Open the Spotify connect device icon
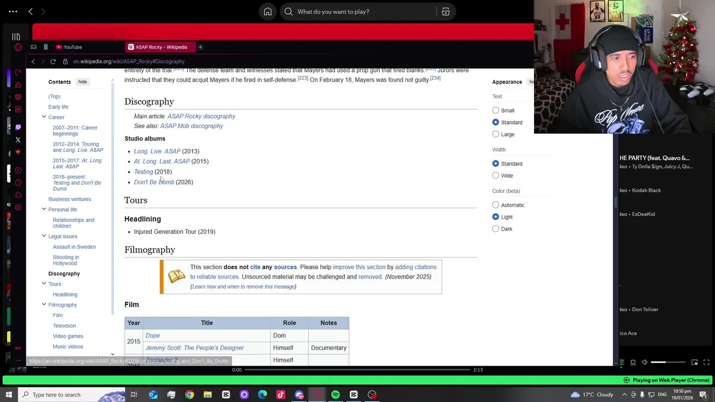Viewport: 715px width, 402px height. tap(633, 362)
